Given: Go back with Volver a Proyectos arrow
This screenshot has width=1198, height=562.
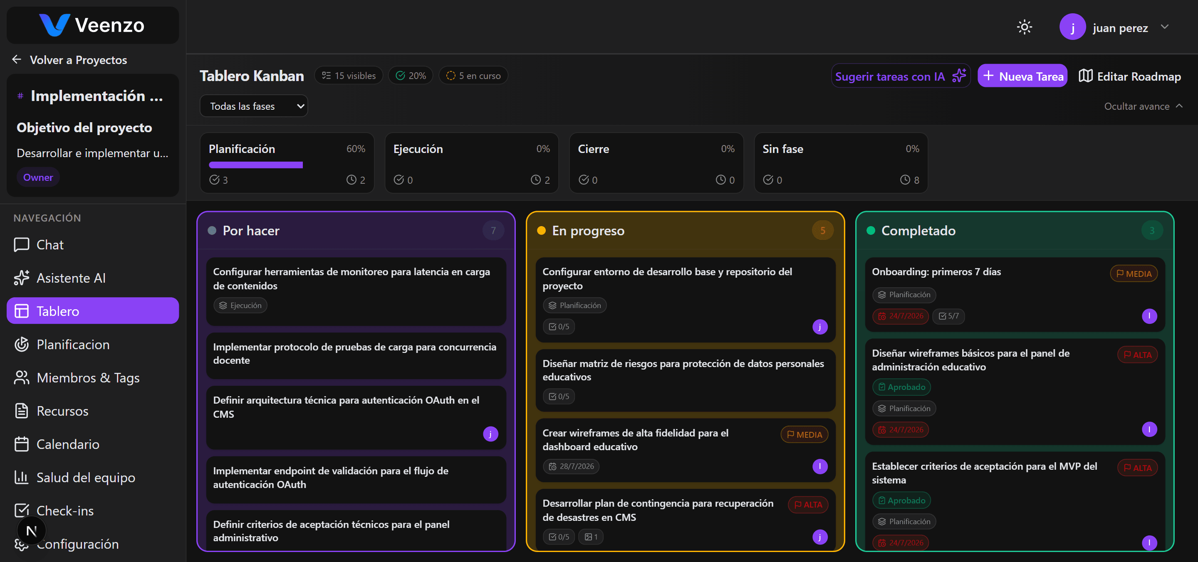Looking at the screenshot, I should (17, 59).
